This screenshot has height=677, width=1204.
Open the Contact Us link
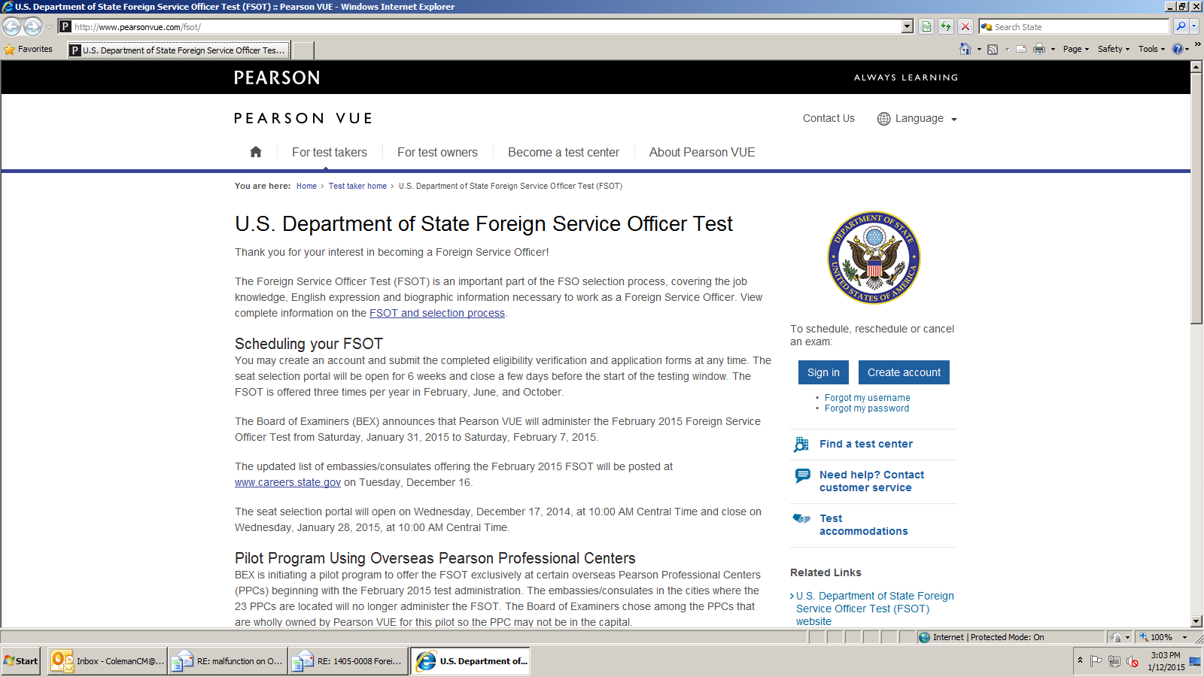coord(829,118)
